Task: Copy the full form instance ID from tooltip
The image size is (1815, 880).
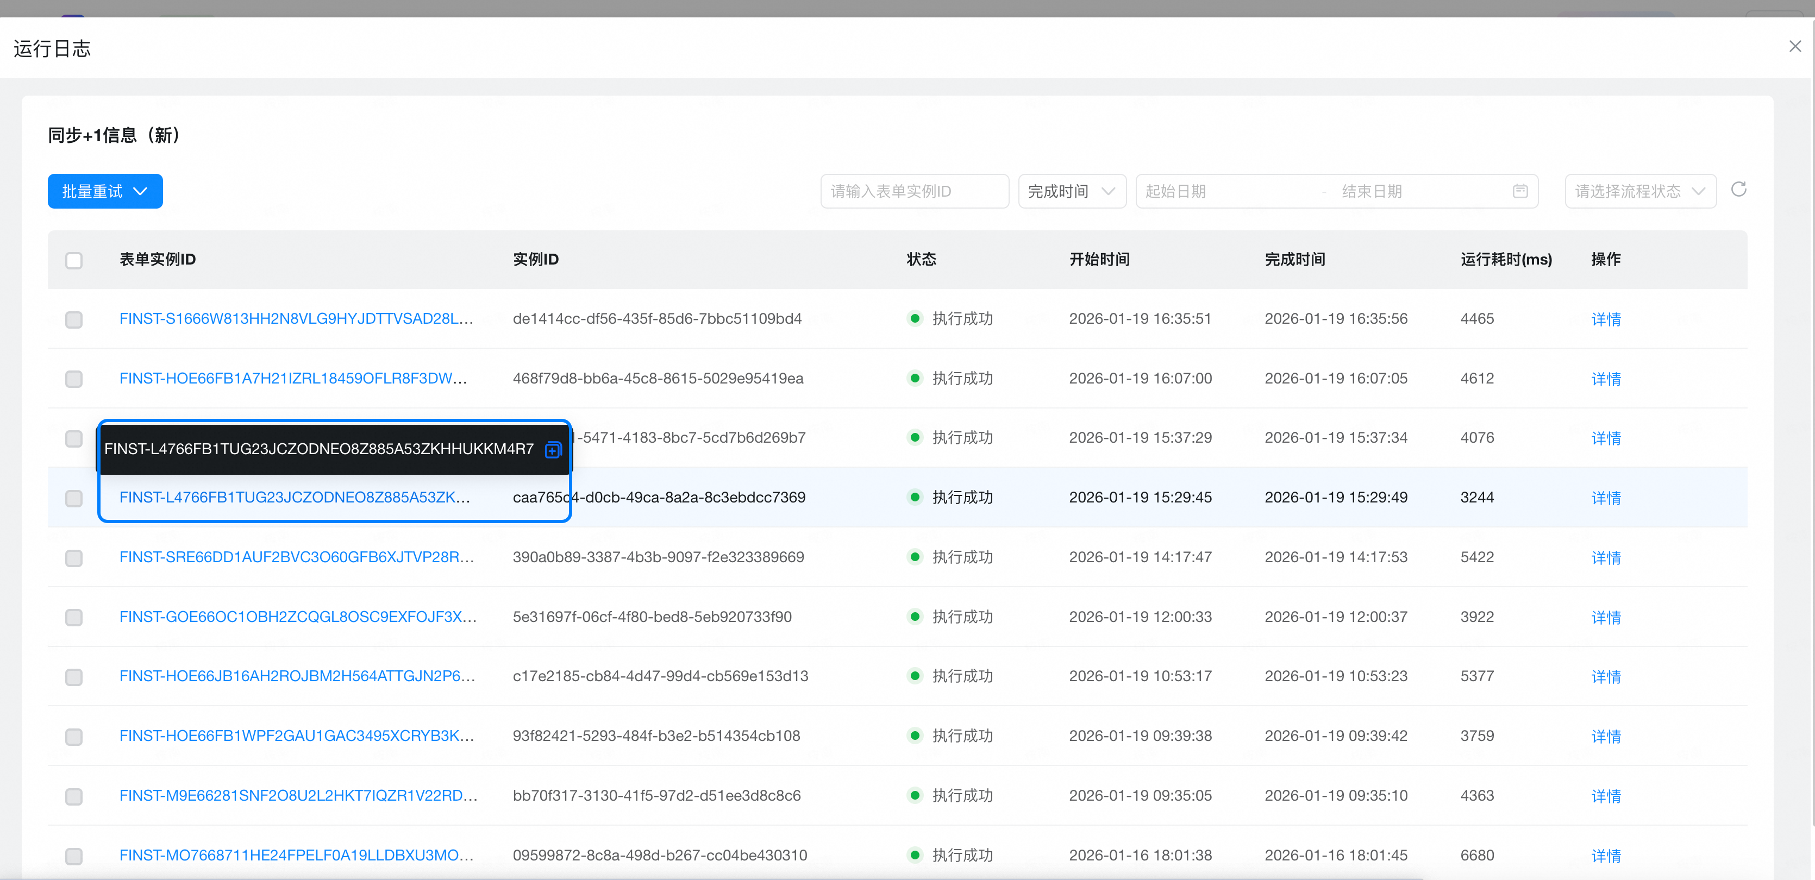Action: point(553,450)
